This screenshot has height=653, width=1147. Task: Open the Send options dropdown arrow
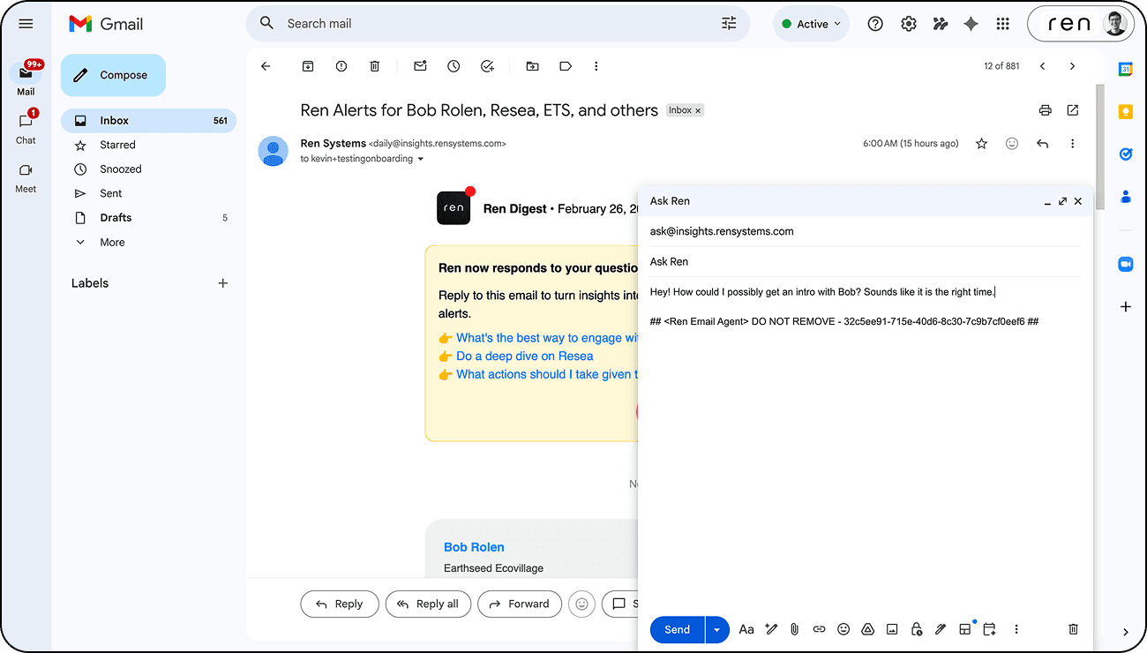[x=716, y=628]
